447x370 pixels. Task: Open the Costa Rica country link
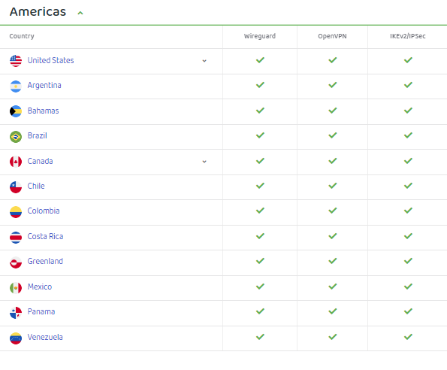coord(45,236)
